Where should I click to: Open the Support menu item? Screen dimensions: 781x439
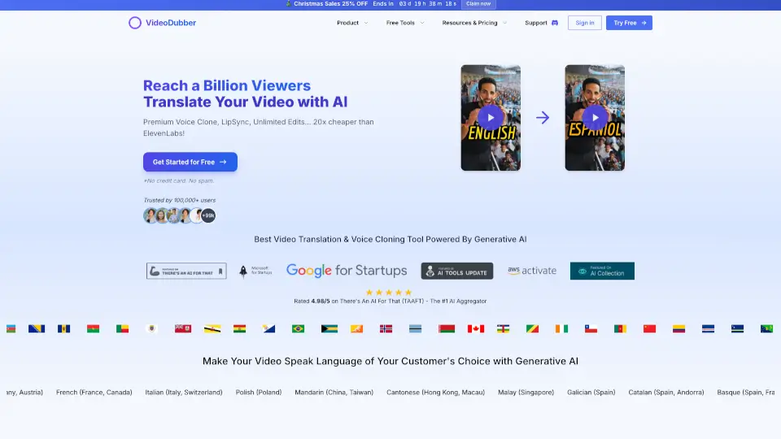pos(536,23)
